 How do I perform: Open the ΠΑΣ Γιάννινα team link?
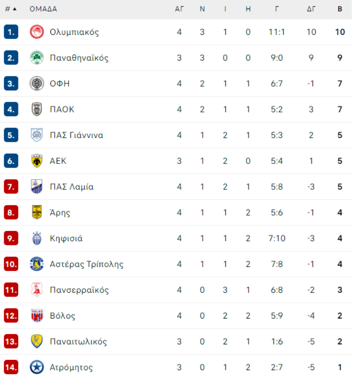77,135
